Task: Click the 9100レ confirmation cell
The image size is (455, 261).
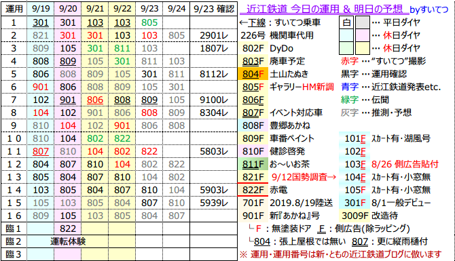Action: (214, 100)
